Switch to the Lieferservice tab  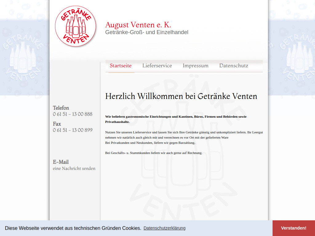click(x=157, y=65)
